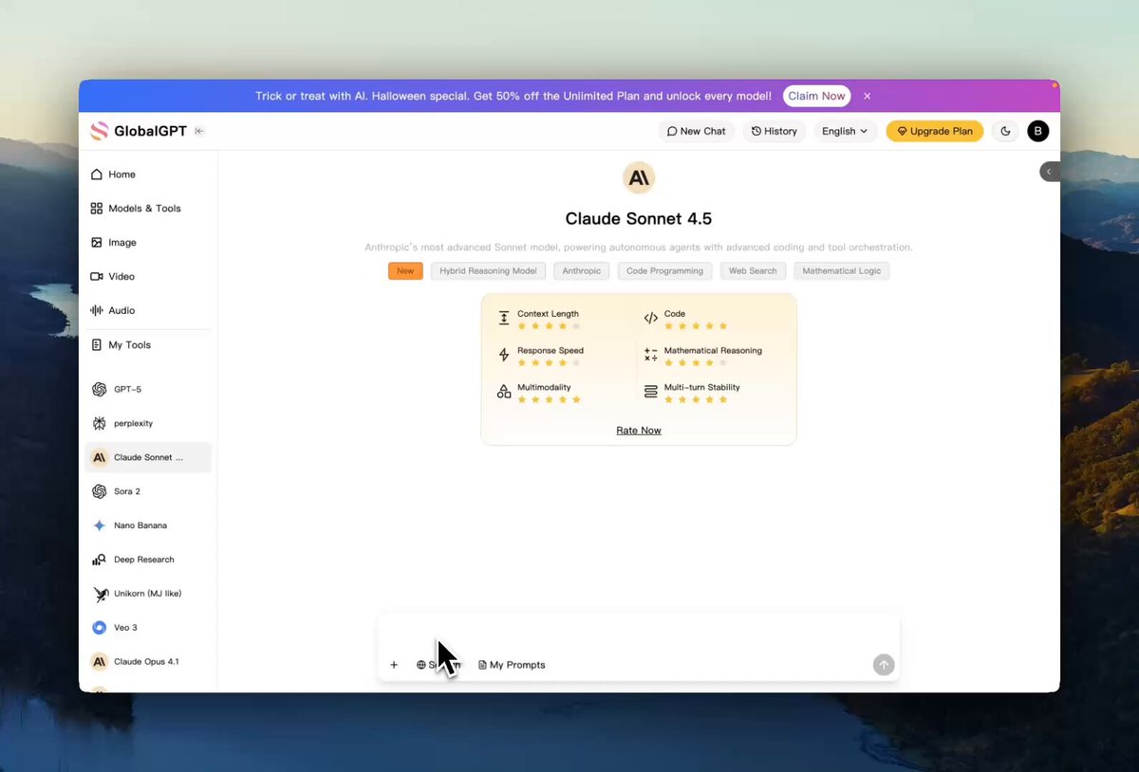Click the Multimodality shapes icon
The width and height of the screenshot is (1139, 772).
pos(504,392)
